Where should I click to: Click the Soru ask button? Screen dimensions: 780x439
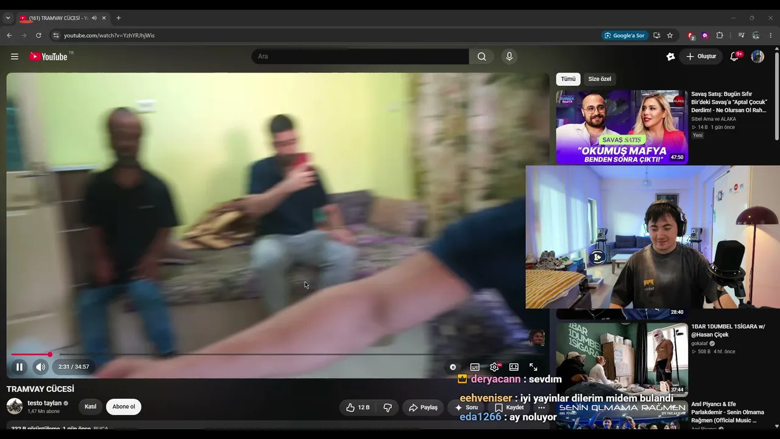coord(466,407)
